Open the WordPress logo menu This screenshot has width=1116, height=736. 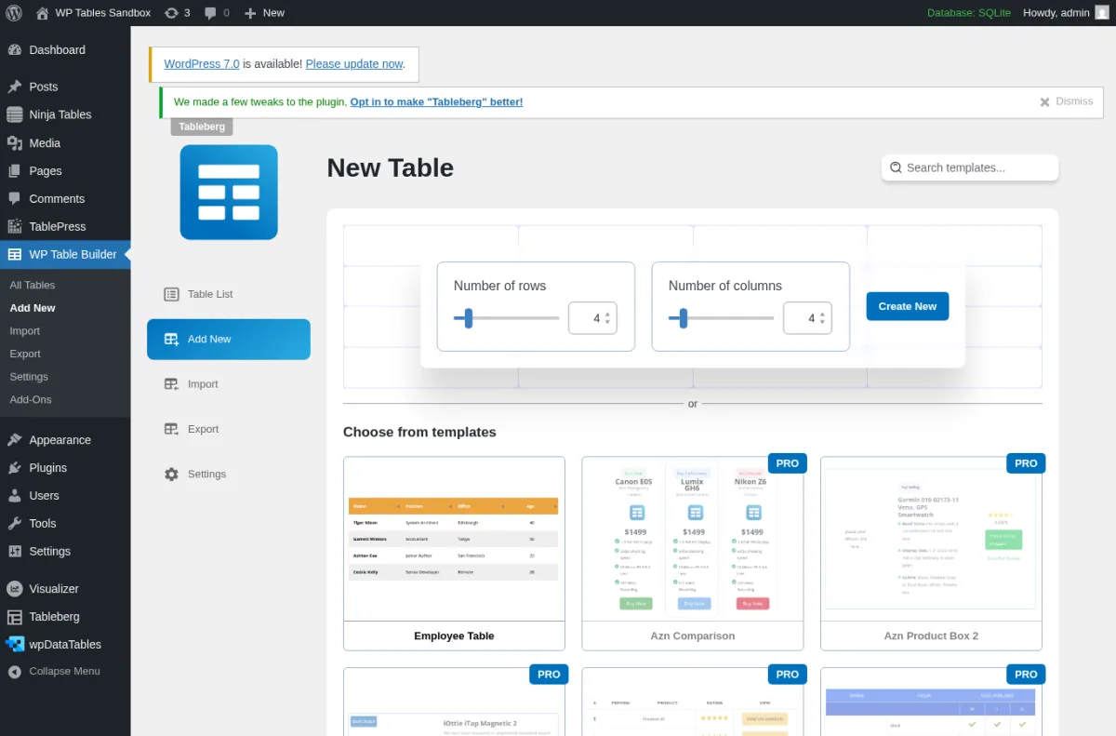coord(14,13)
